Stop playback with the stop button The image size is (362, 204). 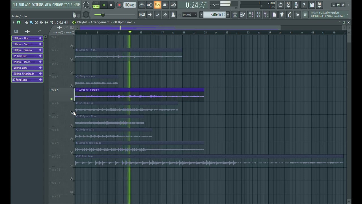[x=111, y=5]
